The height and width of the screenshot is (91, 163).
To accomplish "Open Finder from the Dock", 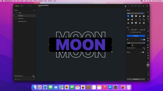I will tap(34, 87).
